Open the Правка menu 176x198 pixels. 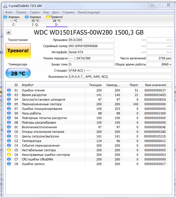pyautogui.click(x=21, y=12)
